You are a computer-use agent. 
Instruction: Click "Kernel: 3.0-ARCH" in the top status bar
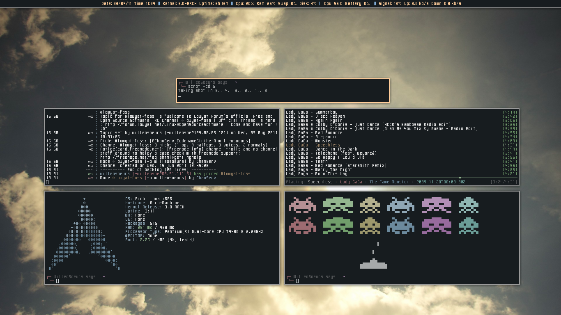point(179,4)
